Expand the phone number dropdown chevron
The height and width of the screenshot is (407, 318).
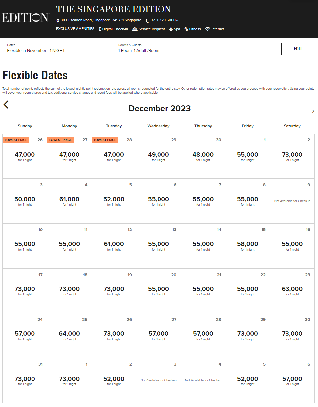[x=178, y=20]
